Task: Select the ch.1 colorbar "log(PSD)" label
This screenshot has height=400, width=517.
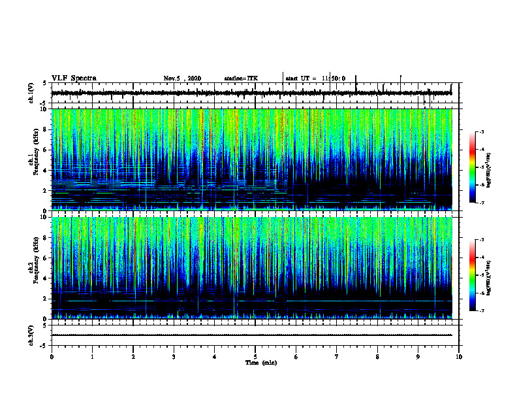Action: [489, 171]
